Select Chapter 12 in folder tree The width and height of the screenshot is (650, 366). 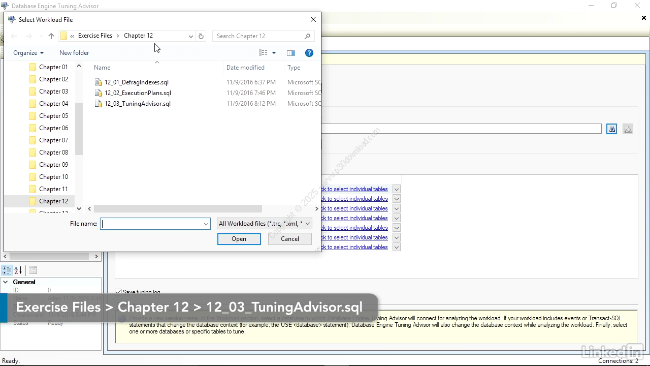coord(53,201)
